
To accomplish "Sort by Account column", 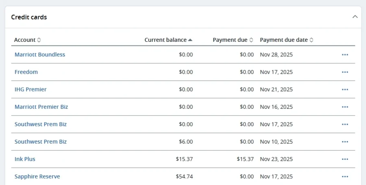I will coord(27,40).
